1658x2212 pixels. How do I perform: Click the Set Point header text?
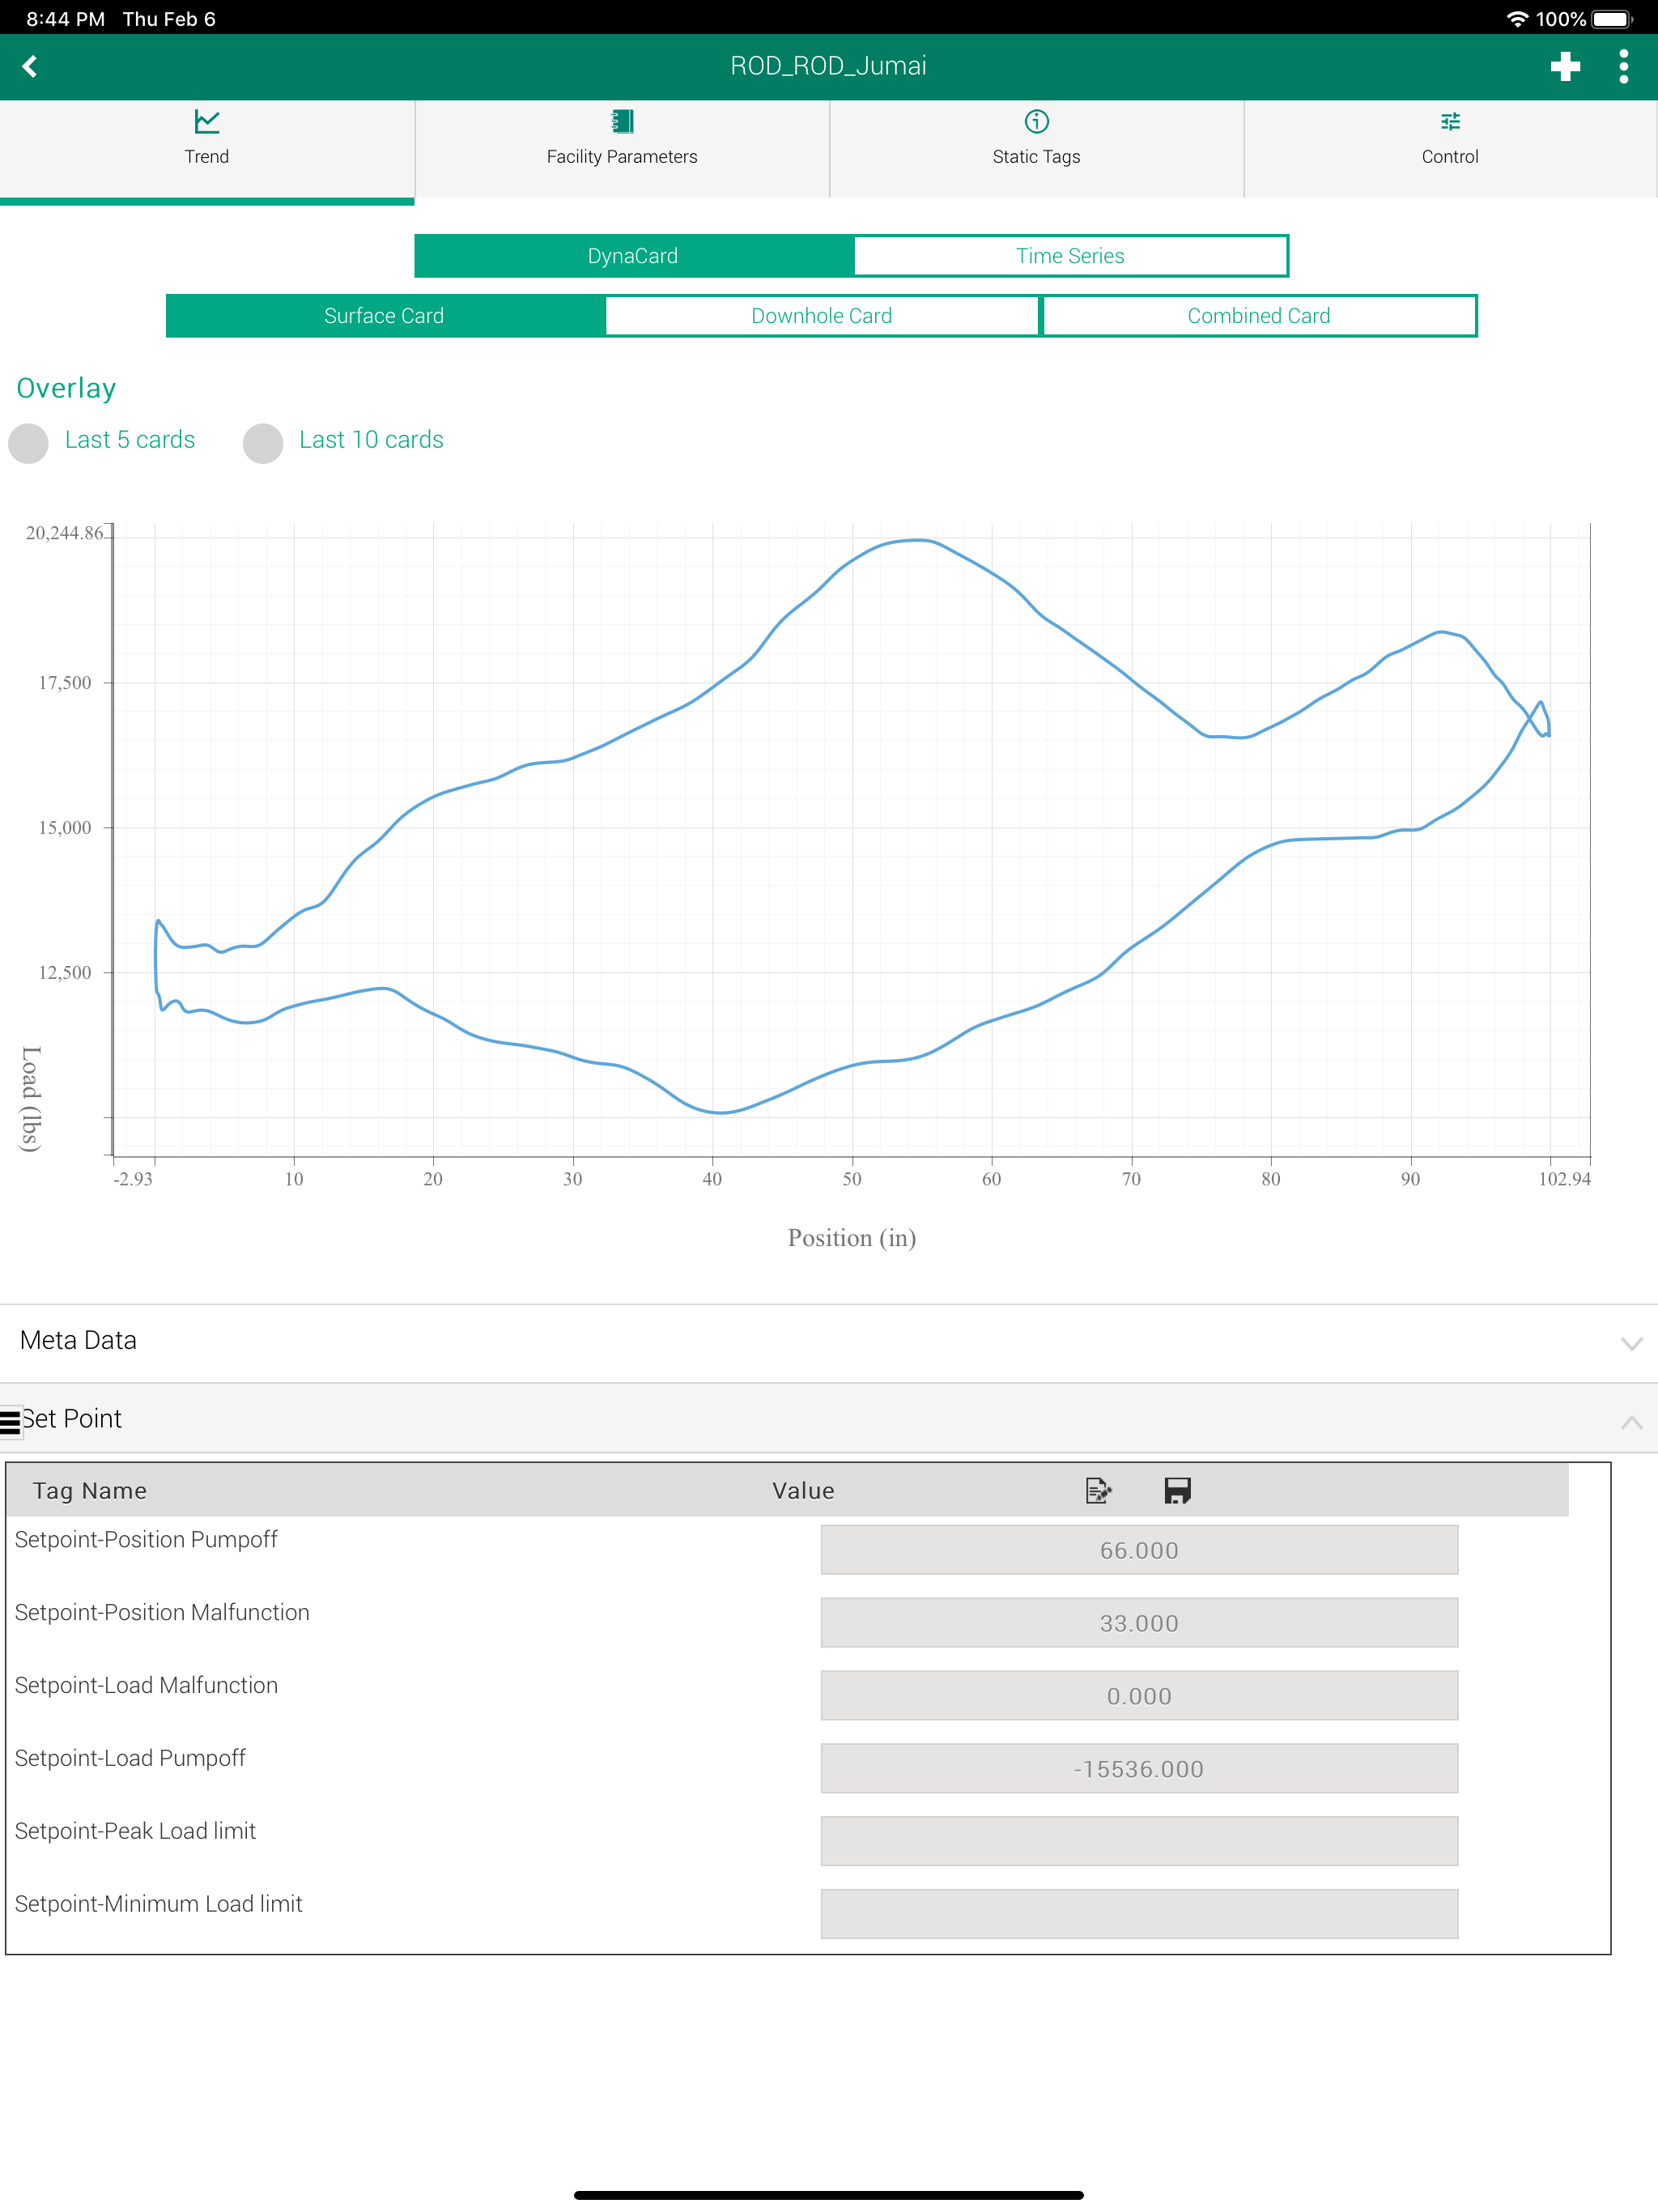[x=72, y=1418]
